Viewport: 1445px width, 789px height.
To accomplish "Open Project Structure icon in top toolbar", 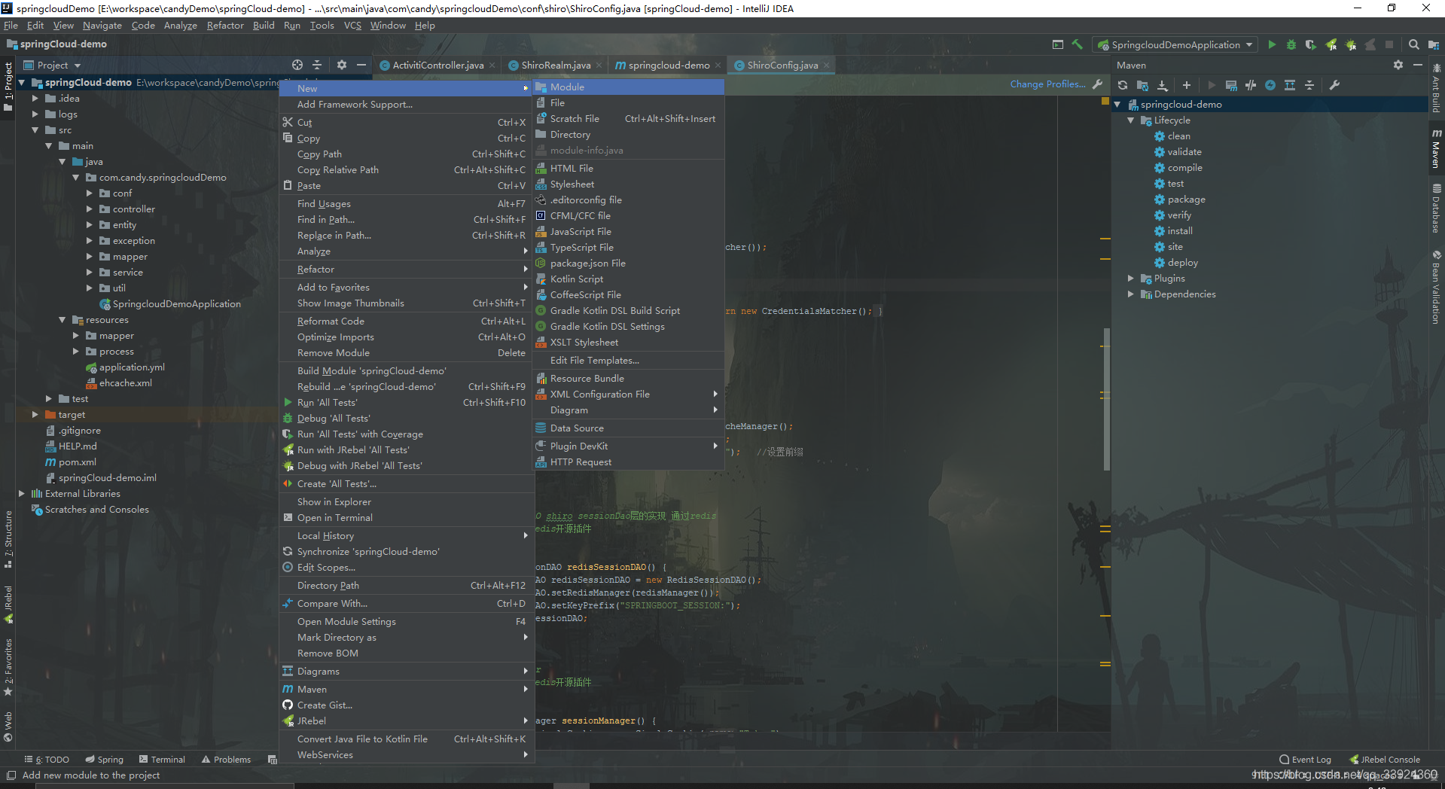I will tap(1432, 45).
